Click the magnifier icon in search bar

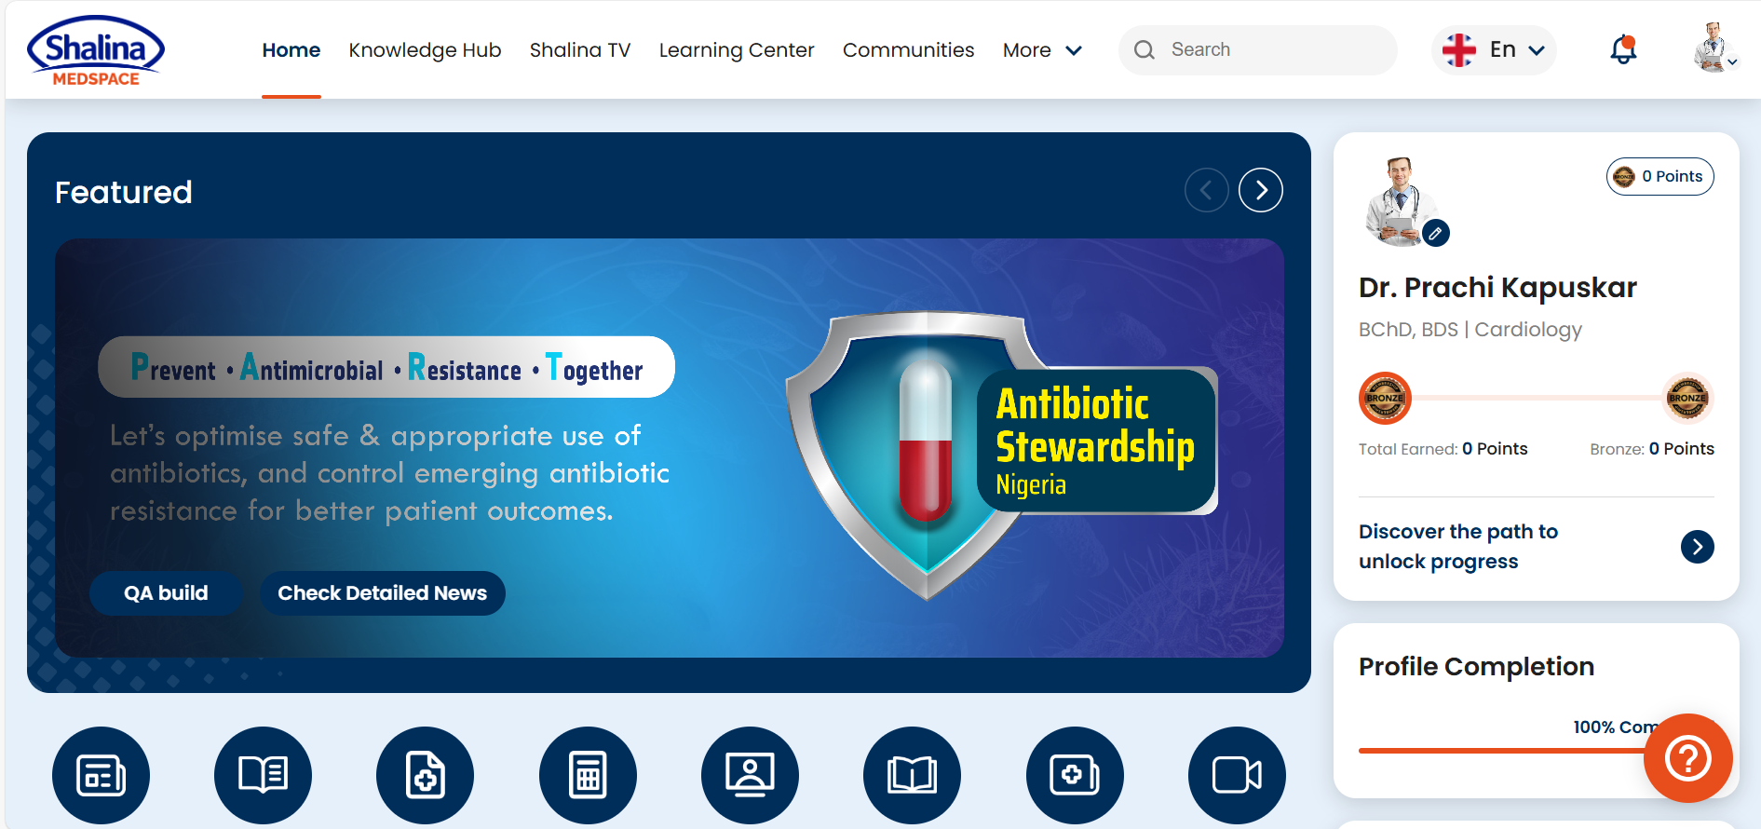point(1145,50)
